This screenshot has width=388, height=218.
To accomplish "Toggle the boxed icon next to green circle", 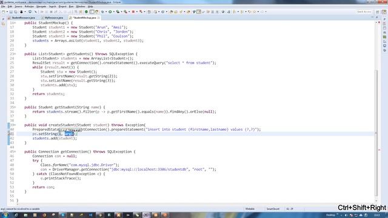I will [92, 12].
